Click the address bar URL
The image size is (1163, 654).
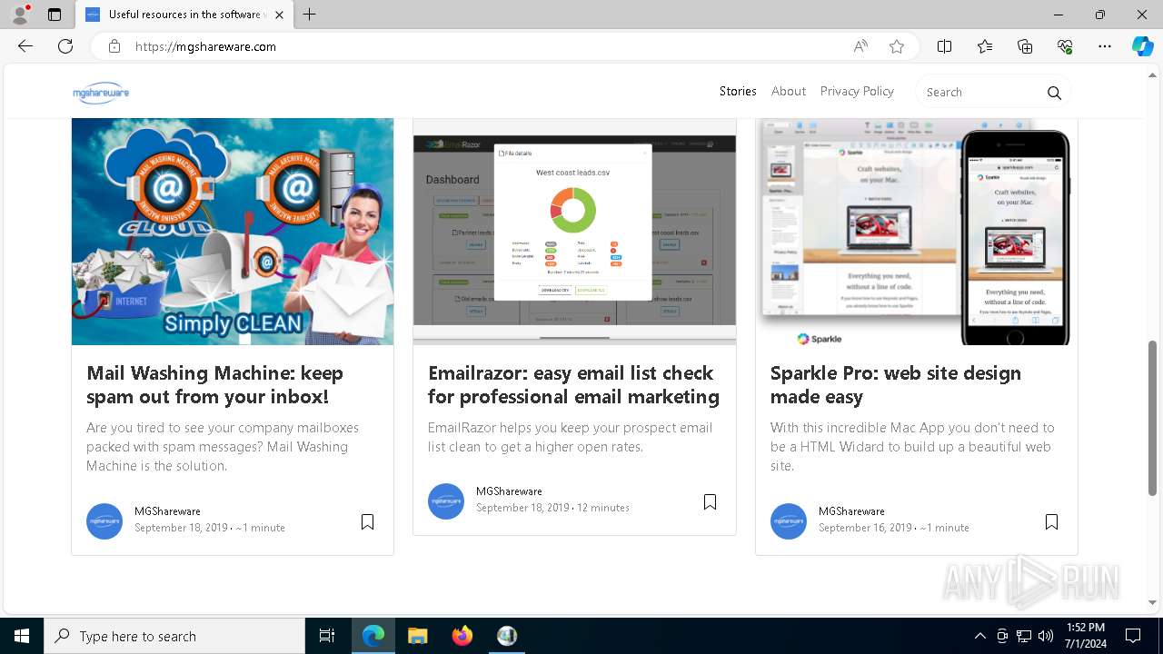[x=205, y=46]
